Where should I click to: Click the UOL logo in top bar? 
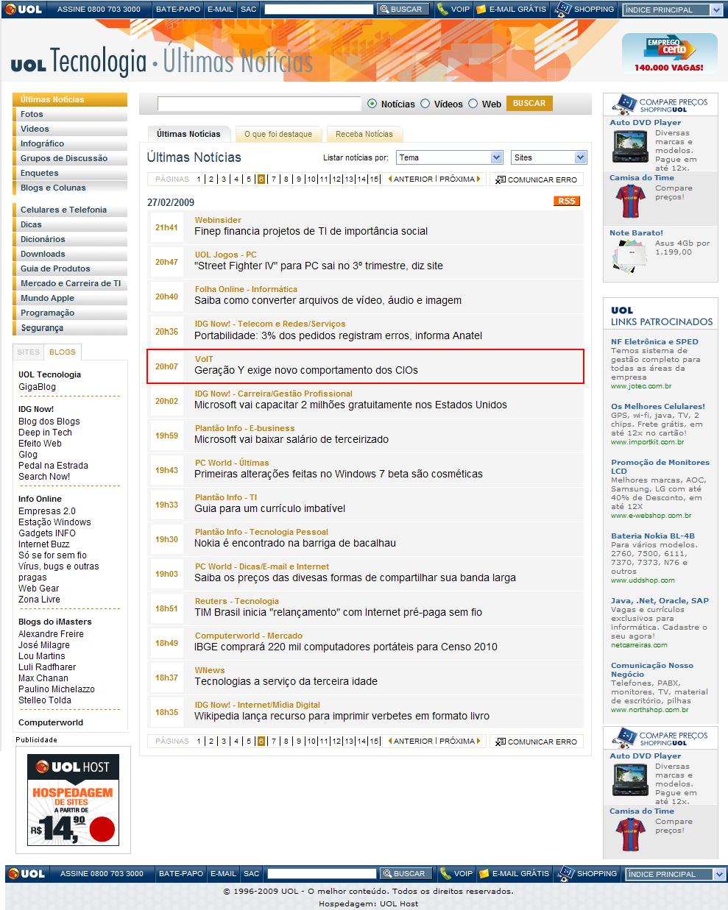[x=24, y=10]
